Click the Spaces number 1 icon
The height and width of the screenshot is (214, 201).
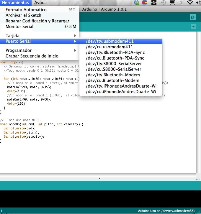154,3
